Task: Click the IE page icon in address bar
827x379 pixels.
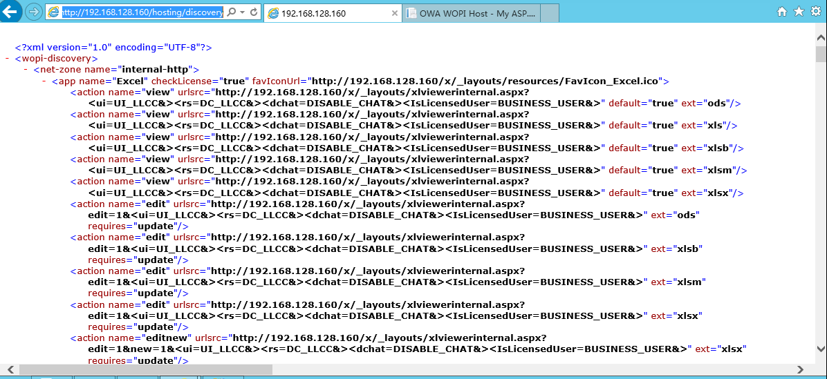Action: [53, 12]
